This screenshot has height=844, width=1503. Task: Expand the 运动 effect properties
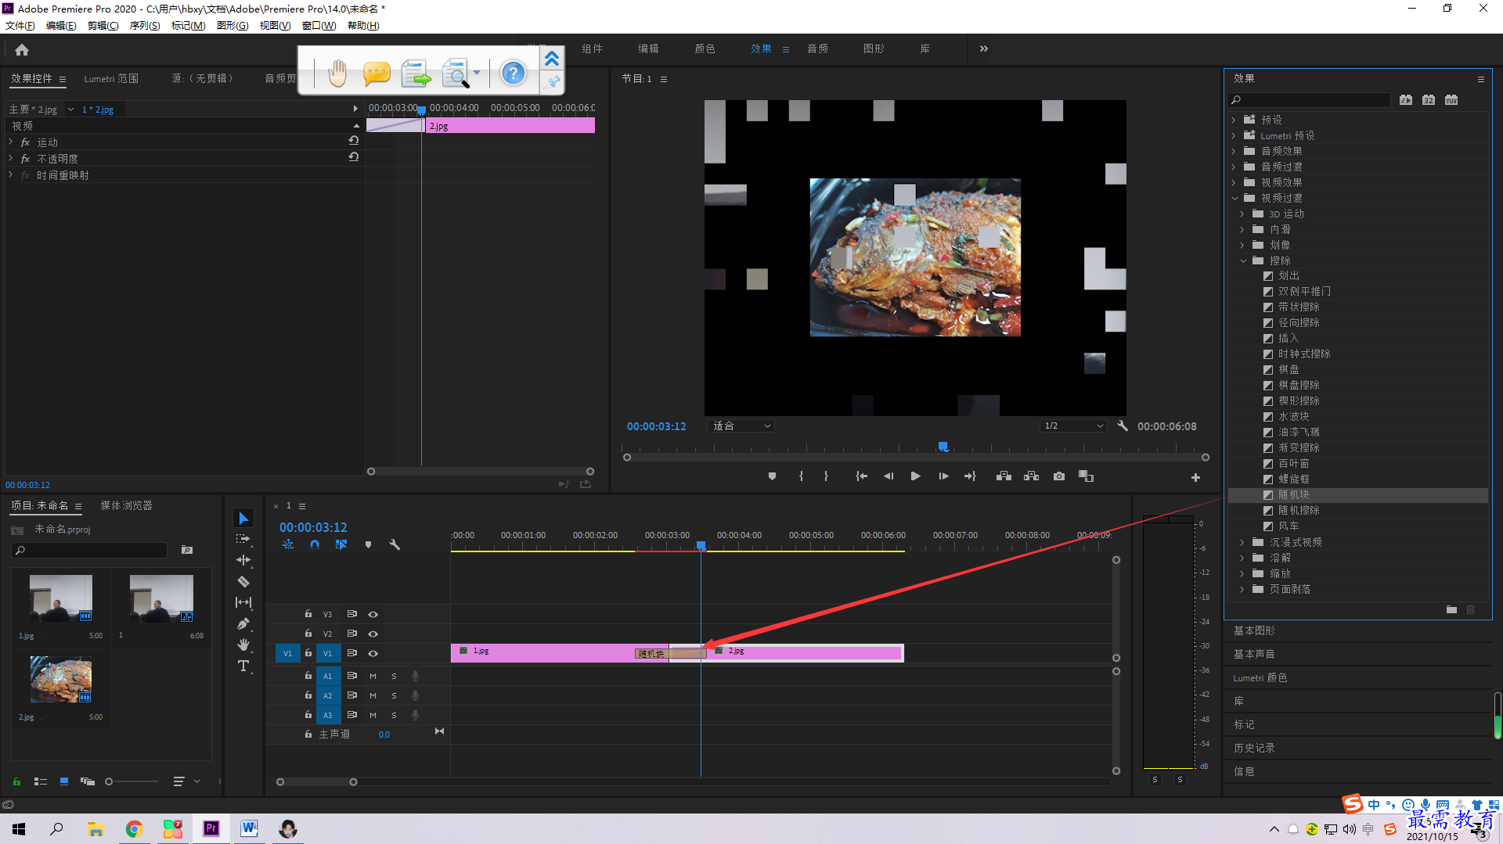coord(11,142)
